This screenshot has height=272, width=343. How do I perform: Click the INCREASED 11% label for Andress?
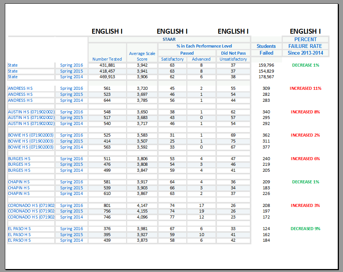(x=305, y=89)
